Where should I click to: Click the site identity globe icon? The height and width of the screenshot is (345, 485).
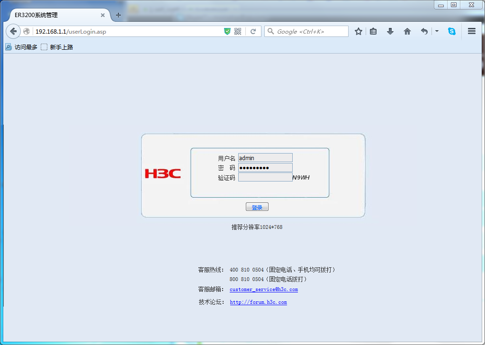[x=27, y=32]
